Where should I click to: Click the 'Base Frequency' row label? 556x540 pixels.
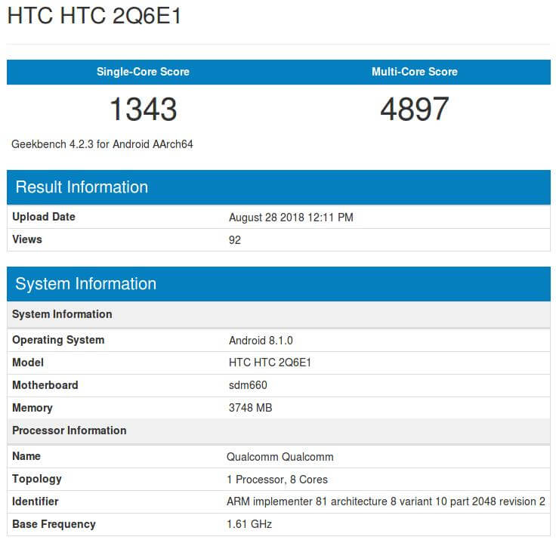coord(54,524)
